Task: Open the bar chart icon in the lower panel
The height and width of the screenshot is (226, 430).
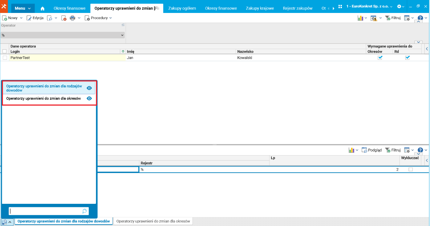Action: [351, 150]
